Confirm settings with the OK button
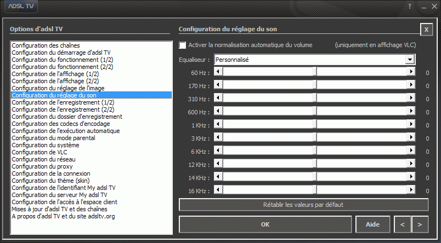441x243 pixels. 265,224
